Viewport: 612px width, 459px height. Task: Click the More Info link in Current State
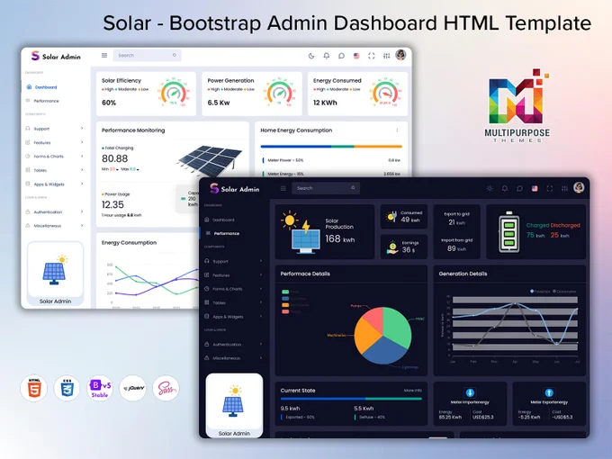tap(412, 391)
